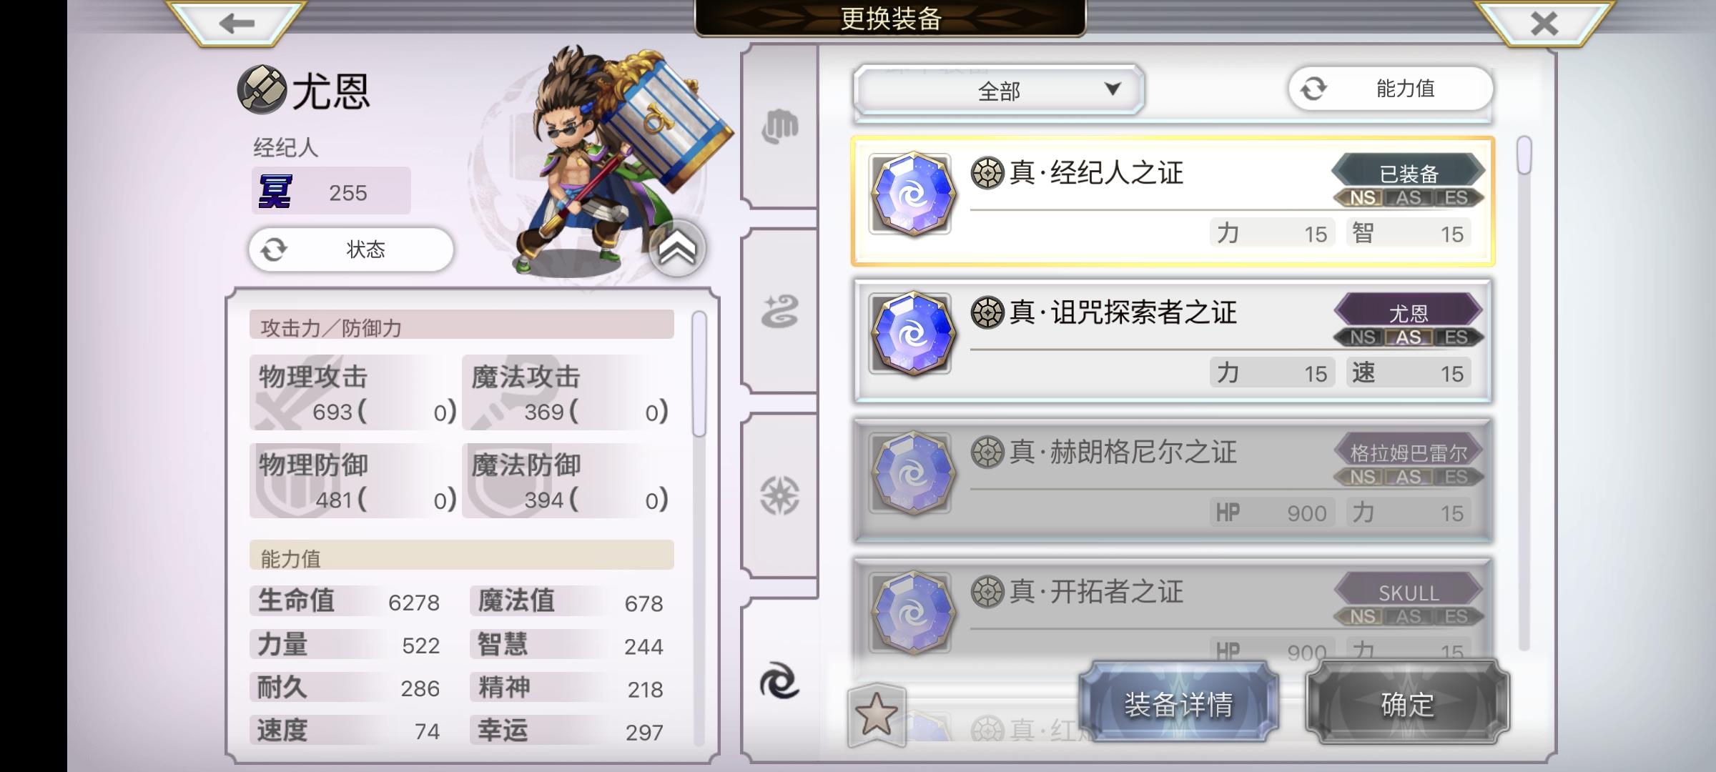Select the 真·经纪人之证 grasta item
Image resolution: width=1716 pixels, height=772 pixels.
(x=1173, y=202)
